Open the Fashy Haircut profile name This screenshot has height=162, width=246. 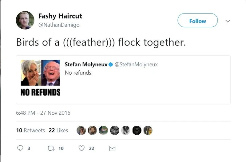60,16
